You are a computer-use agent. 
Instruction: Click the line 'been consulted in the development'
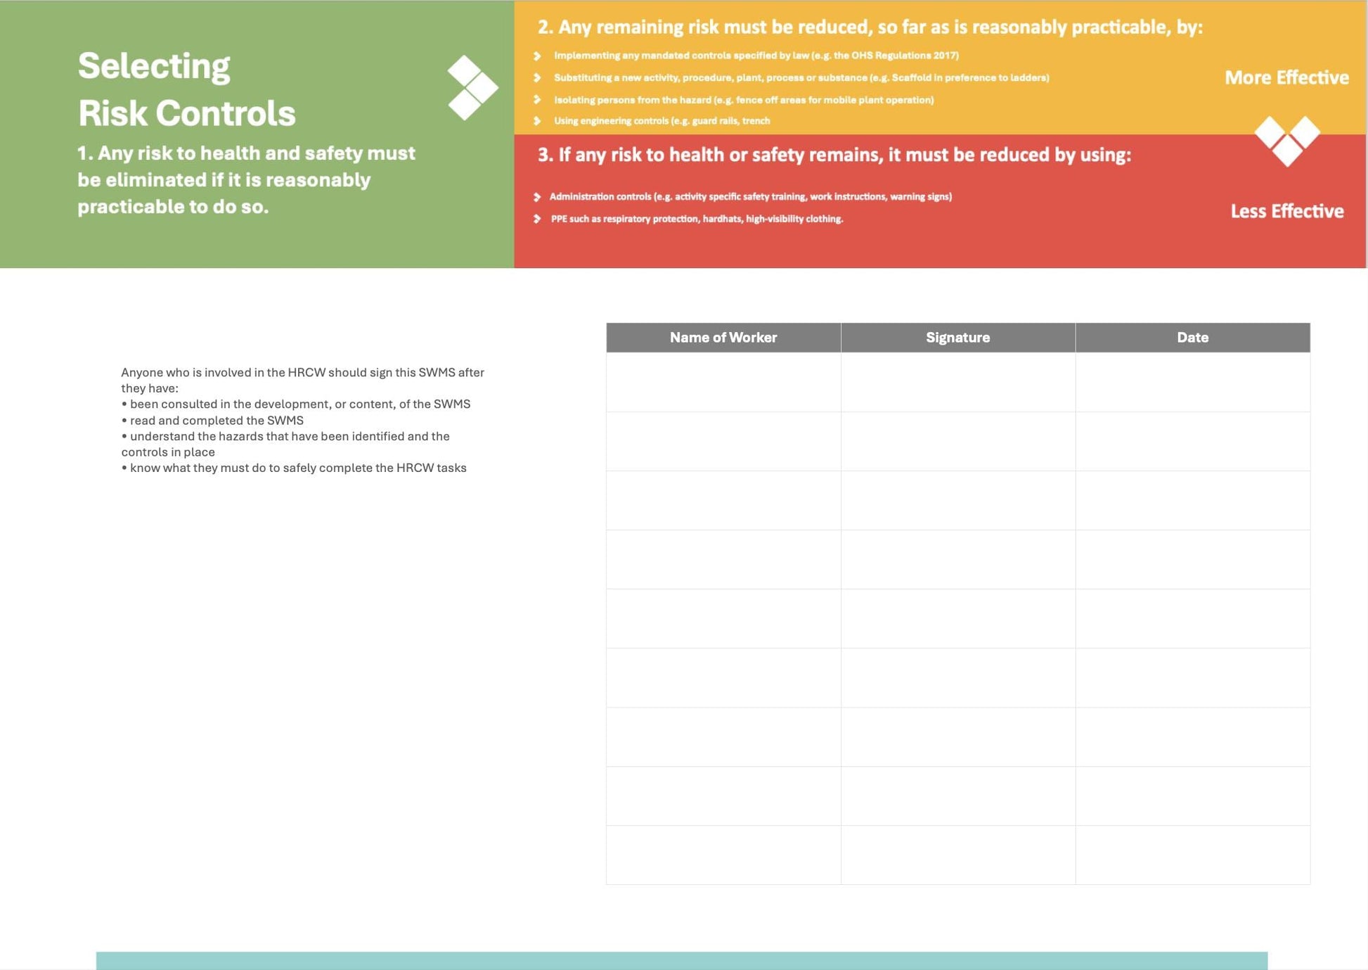coord(296,404)
